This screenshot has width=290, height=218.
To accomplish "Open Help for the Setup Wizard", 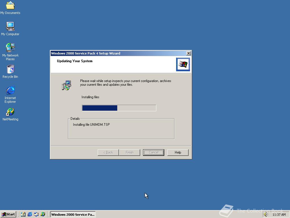I will 178,152.
